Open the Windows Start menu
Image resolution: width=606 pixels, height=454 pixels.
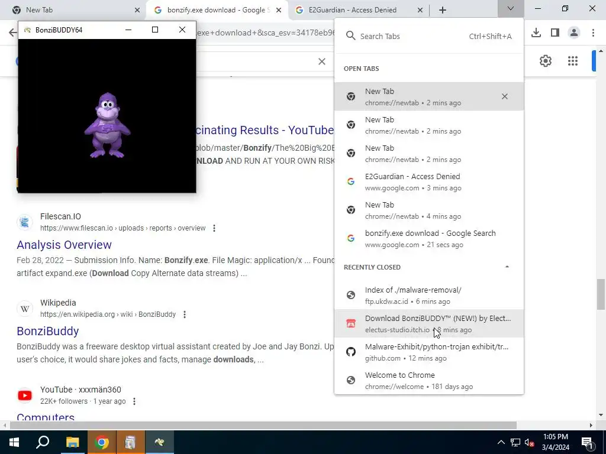(14, 442)
